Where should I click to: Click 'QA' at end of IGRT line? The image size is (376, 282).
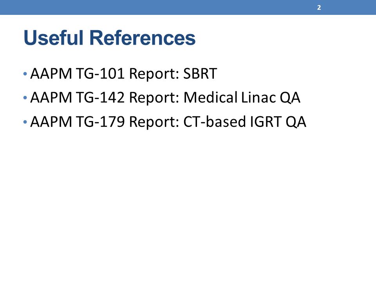click(296, 122)
